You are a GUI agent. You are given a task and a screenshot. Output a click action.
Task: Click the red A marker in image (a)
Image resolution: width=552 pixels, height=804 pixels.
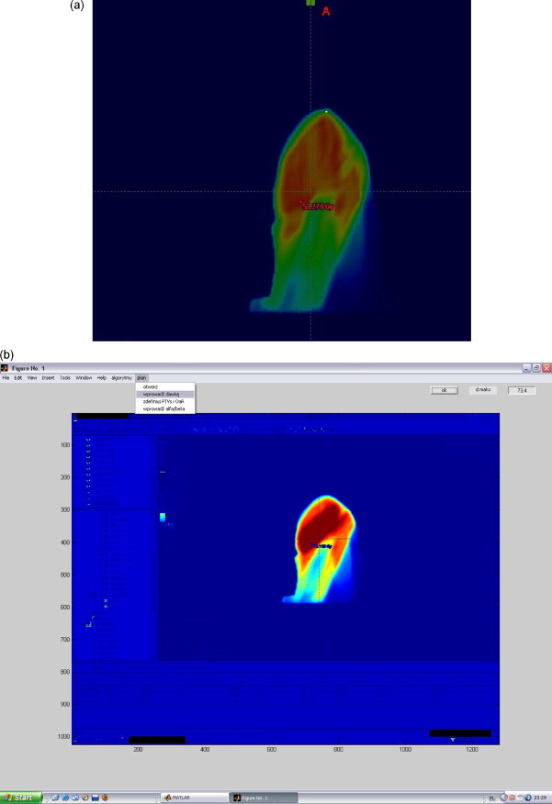pyautogui.click(x=326, y=11)
